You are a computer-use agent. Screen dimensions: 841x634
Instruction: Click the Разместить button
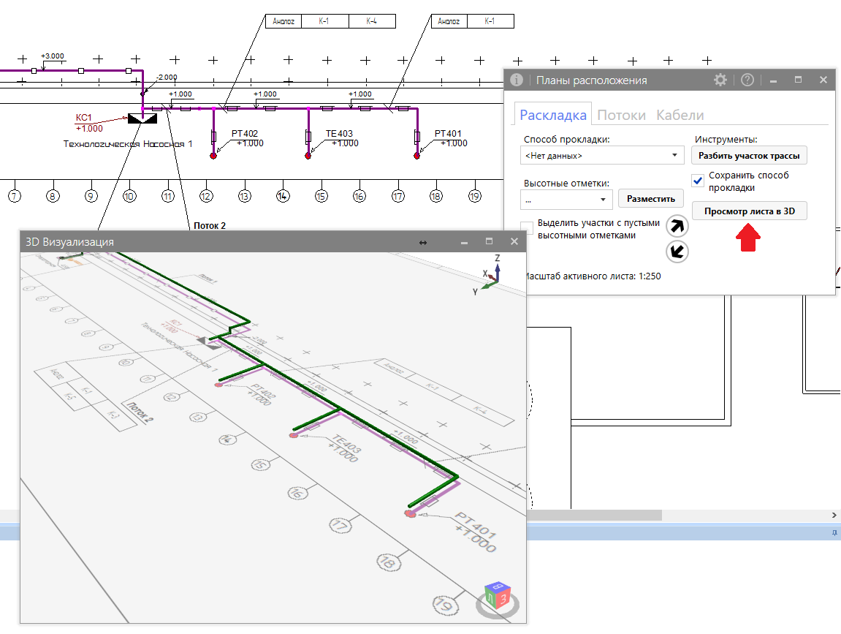(651, 199)
